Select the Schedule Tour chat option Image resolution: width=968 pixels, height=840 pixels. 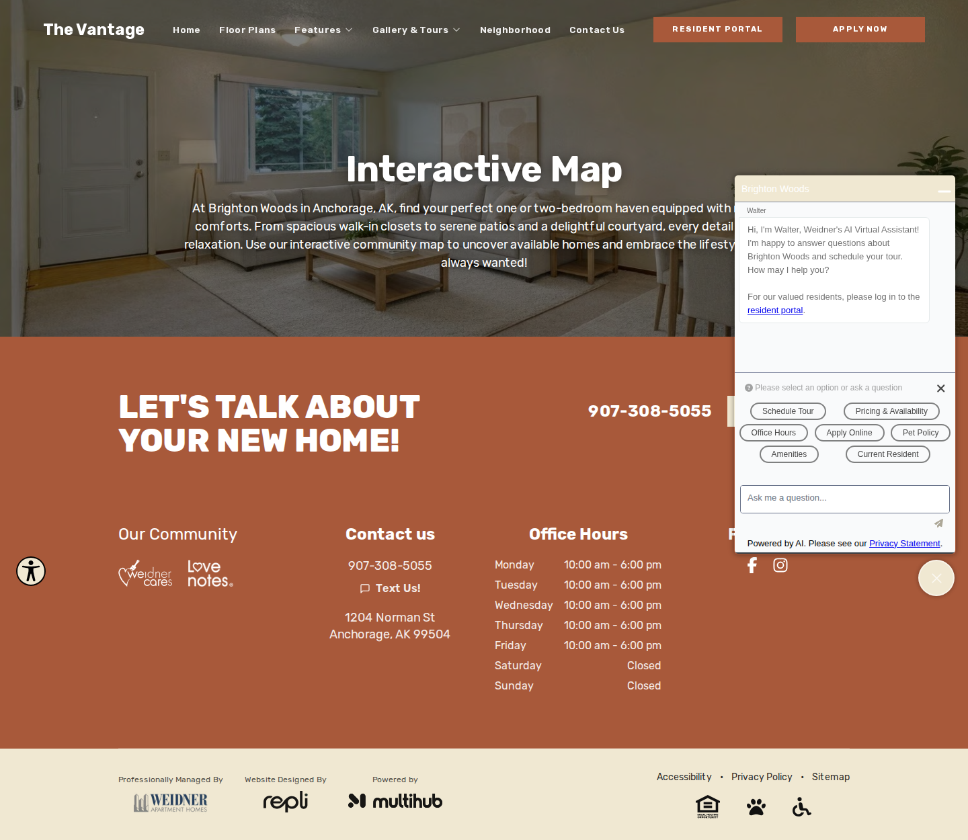(x=788, y=411)
